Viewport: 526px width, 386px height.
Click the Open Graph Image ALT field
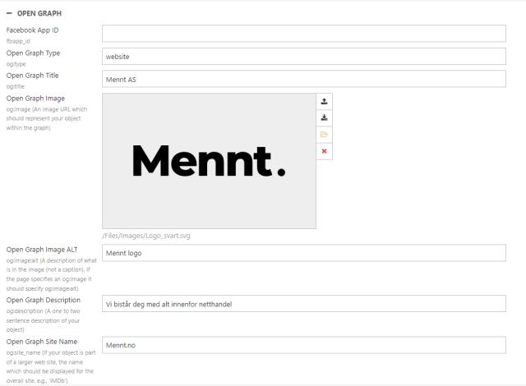(x=303, y=253)
